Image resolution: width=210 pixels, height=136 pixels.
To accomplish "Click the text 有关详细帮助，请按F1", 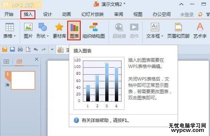I will pos(106,120).
